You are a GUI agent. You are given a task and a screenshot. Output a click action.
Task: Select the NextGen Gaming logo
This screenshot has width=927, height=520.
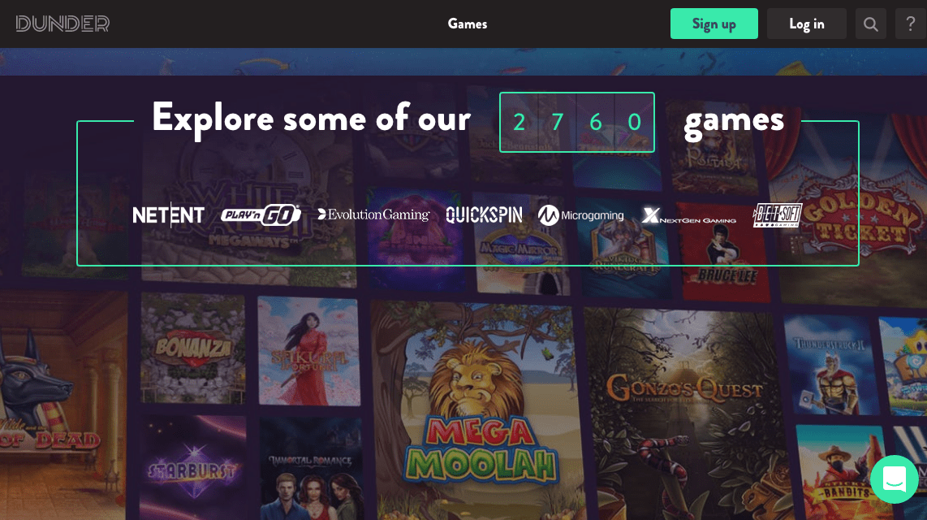pyautogui.click(x=688, y=216)
